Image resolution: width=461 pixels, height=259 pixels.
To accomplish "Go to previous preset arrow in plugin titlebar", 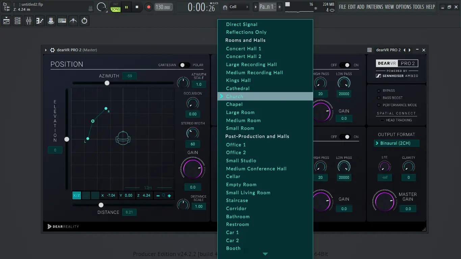I will point(405,50).
